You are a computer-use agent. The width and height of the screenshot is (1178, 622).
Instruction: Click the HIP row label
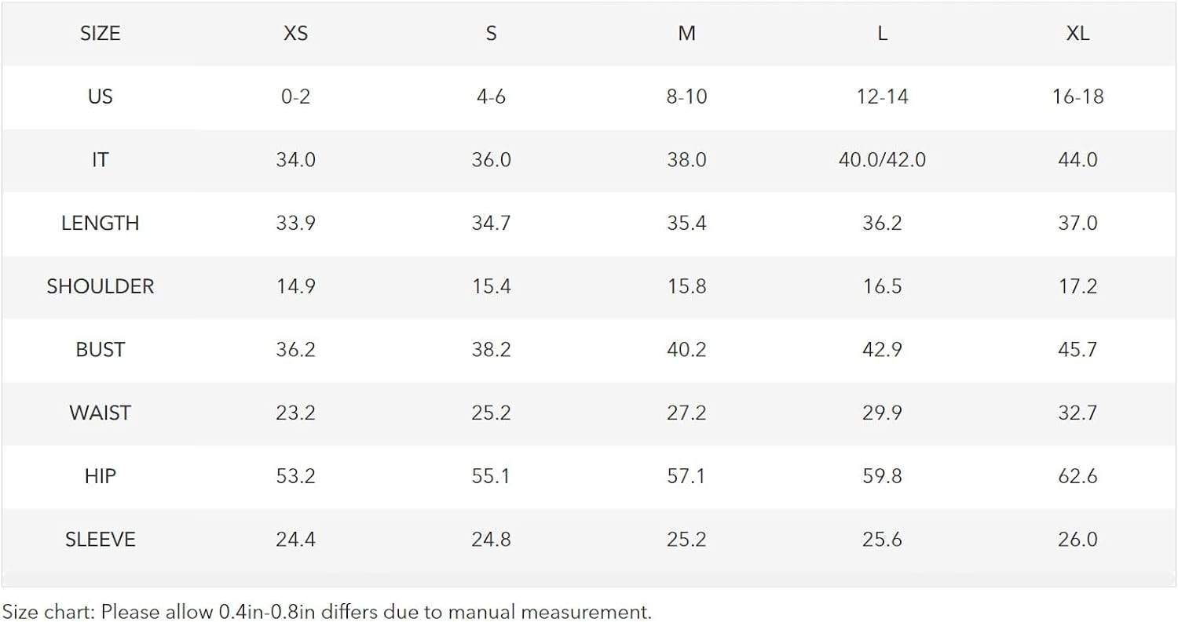pyautogui.click(x=100, y=476)
